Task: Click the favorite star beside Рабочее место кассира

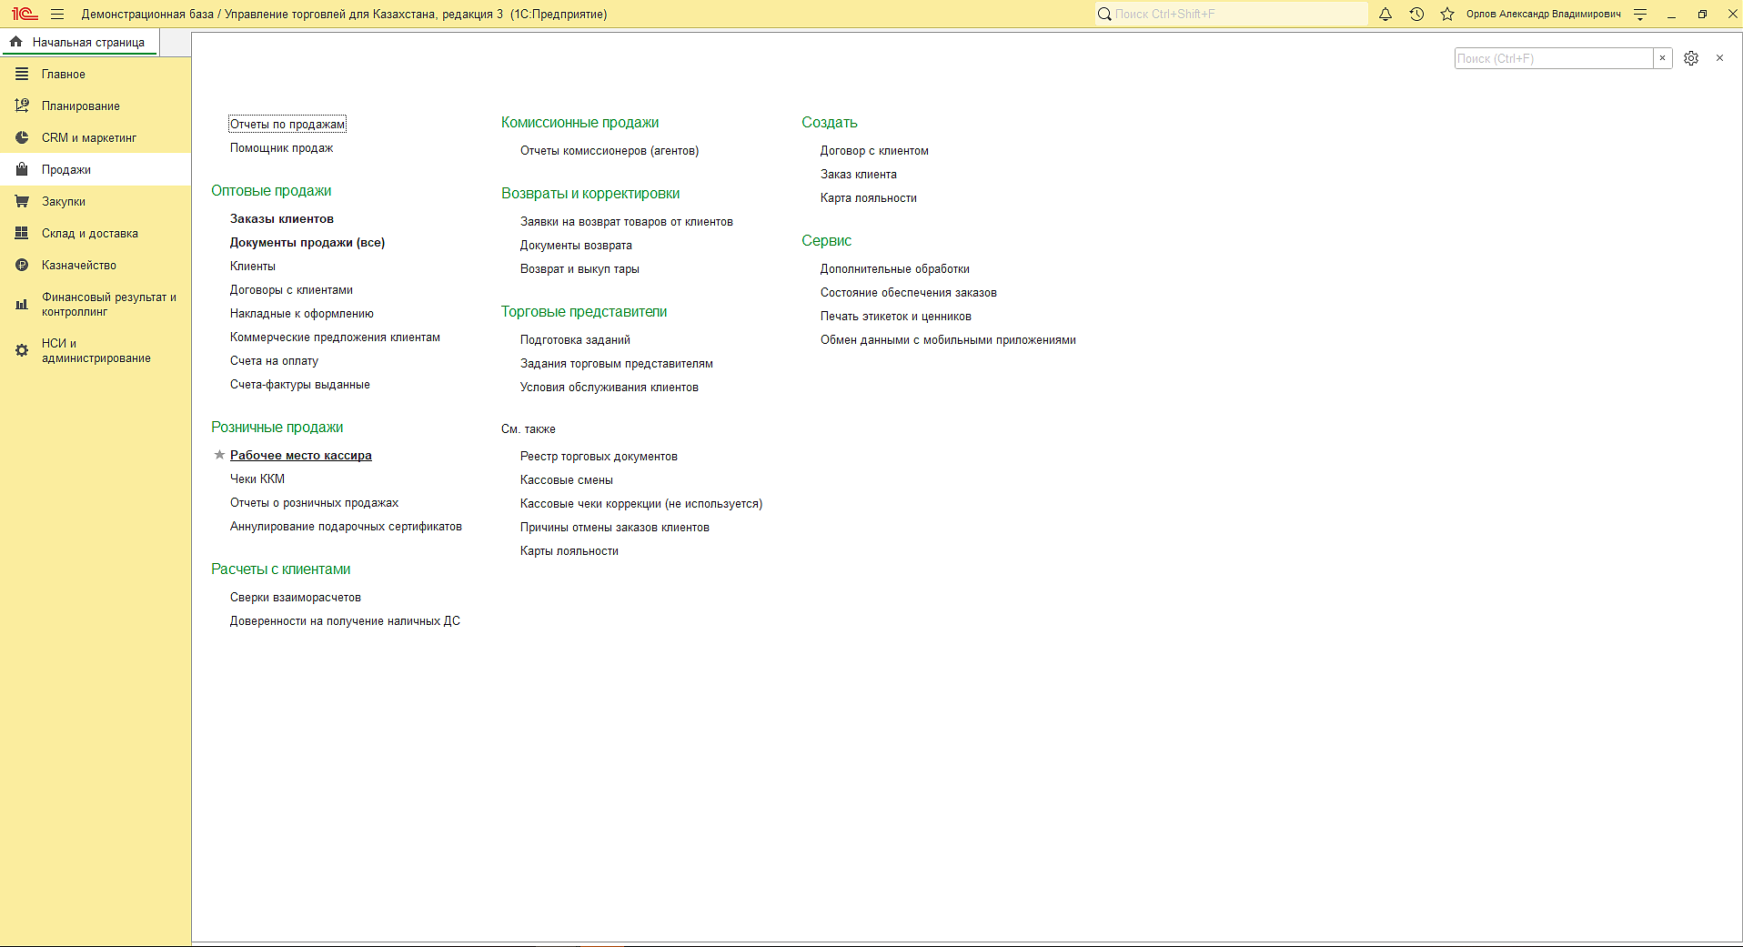Action: (219, 455)
